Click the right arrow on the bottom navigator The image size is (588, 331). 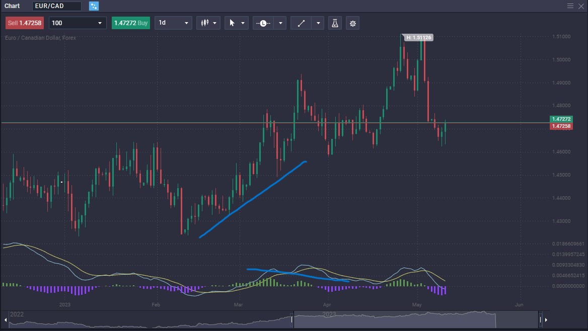click(546, 319)
